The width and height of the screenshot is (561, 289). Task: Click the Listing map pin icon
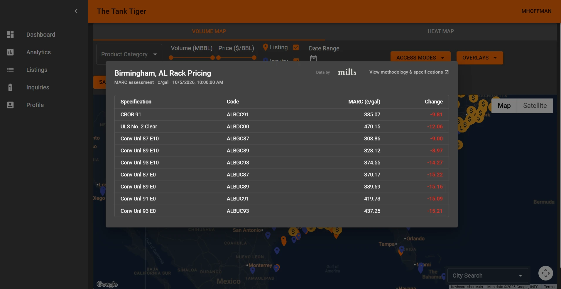(x=266, y=47)
